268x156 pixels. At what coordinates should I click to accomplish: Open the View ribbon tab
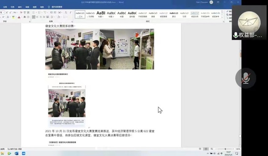pos(35,7)
